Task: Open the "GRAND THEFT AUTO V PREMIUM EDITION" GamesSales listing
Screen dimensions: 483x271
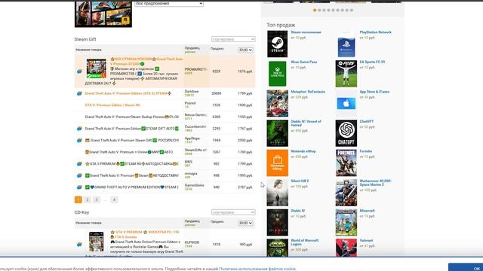Action: [x=132, y=187]
